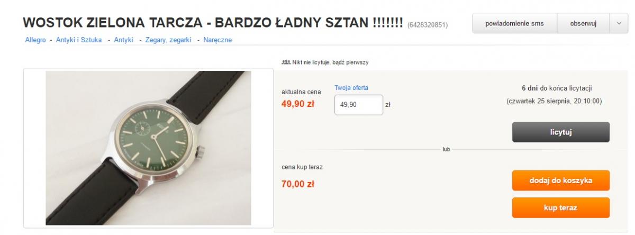Enlarge the green dial Wostok watch photo
The image size is (635, 235).
(x=148, y=148)
